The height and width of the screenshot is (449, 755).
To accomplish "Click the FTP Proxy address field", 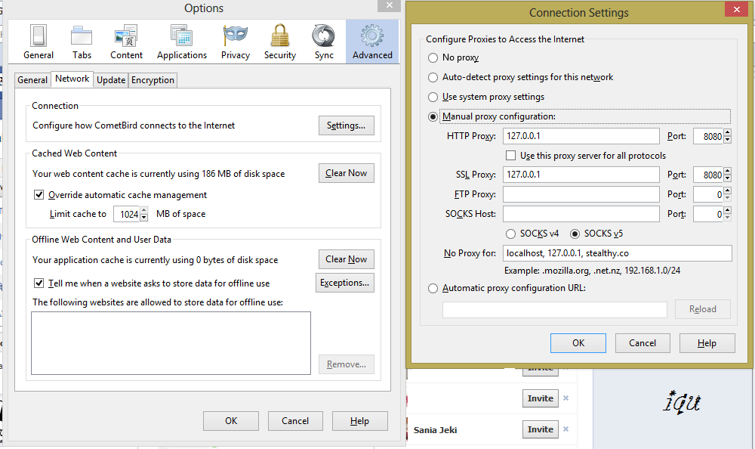I will [x=581, y=194].
